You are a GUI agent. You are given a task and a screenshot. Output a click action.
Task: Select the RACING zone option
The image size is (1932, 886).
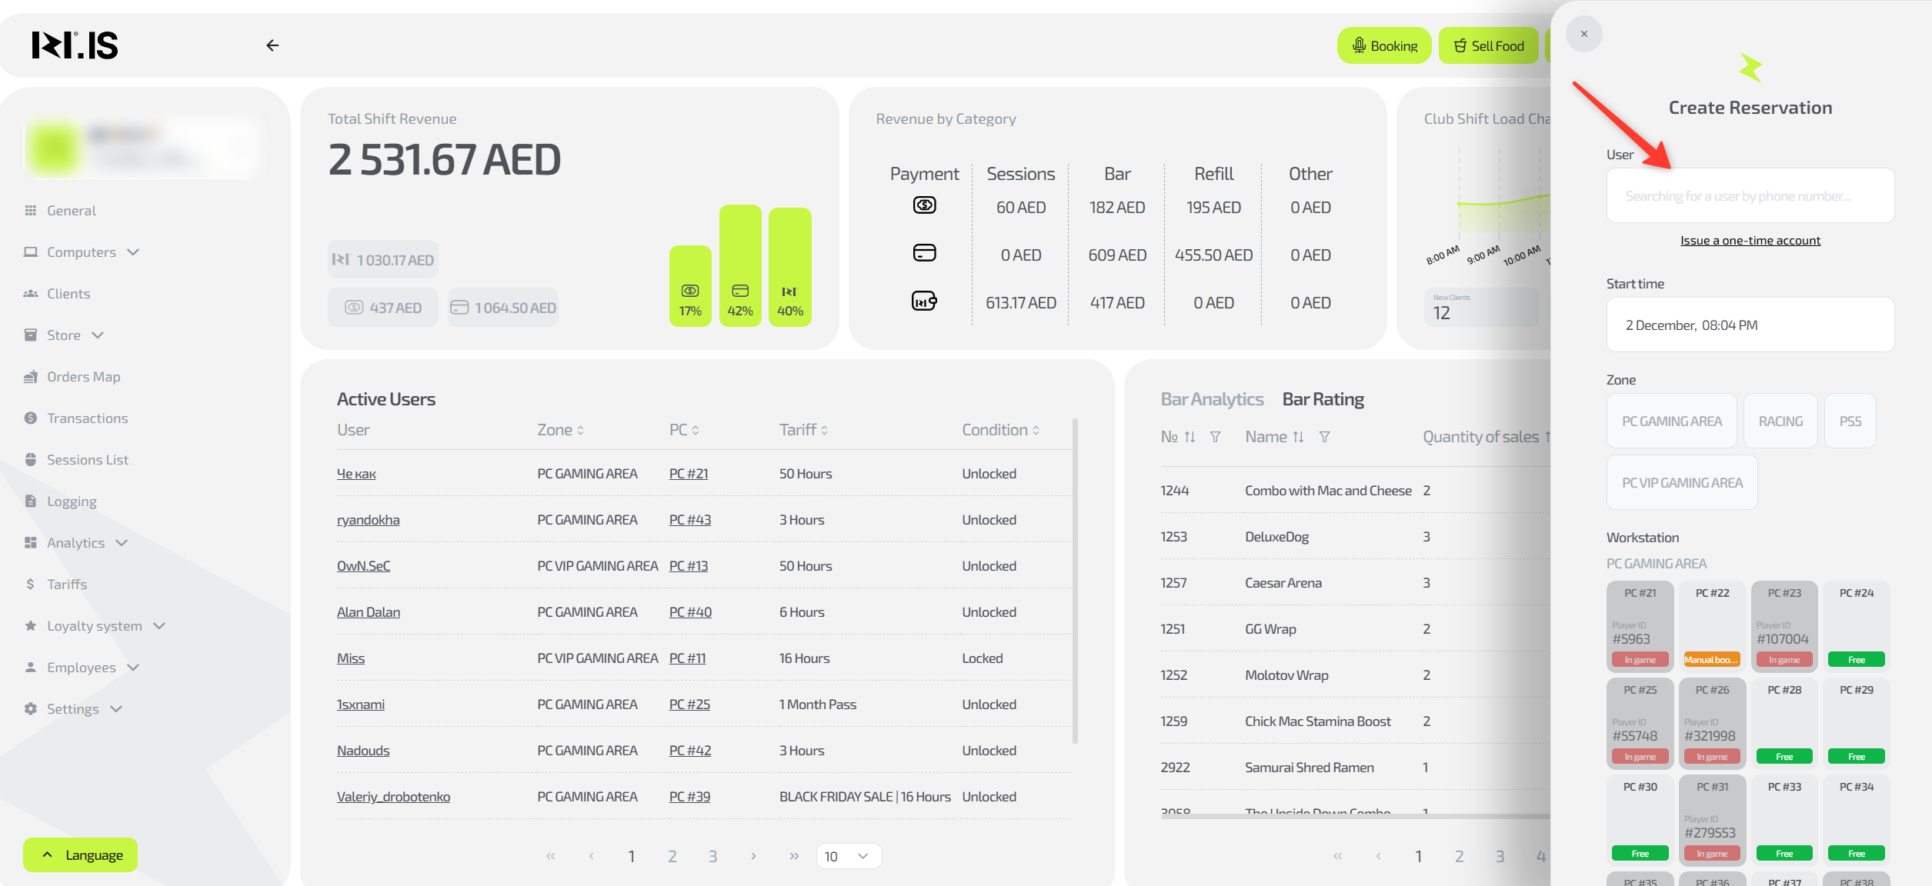click(x=1780, y=421)
